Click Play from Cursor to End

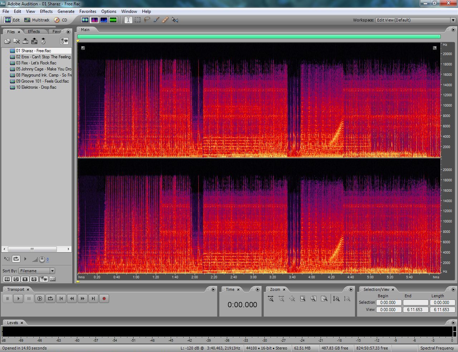[40, 298]
